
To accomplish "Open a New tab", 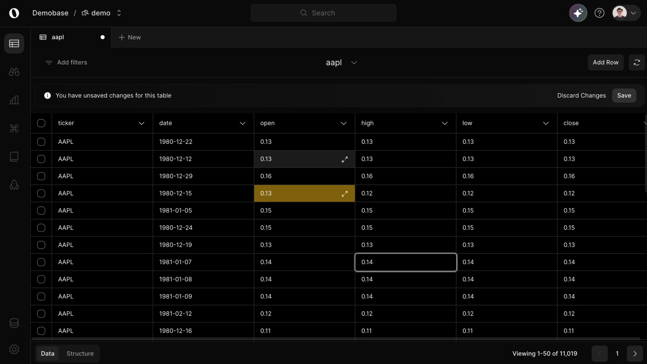I will pyautogui.click(x=130, y=37).
